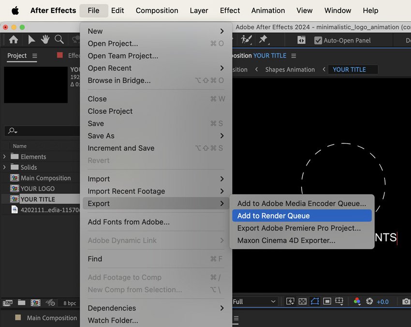Click the red label swatch near Effects tab

point(60,55)
